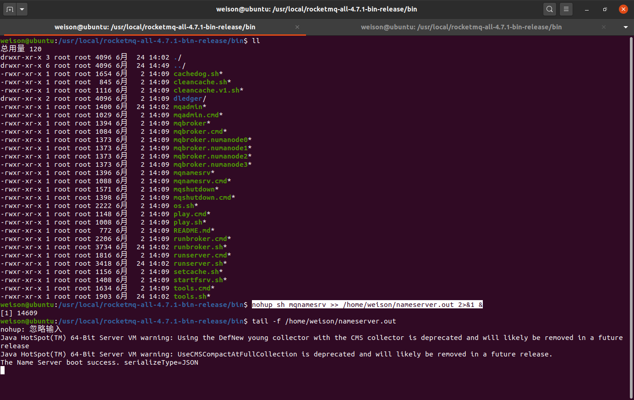Click the mqbroker.numanode0 entry
The width and height of the screenshot is (634, 400).
(x=211, y=140)
